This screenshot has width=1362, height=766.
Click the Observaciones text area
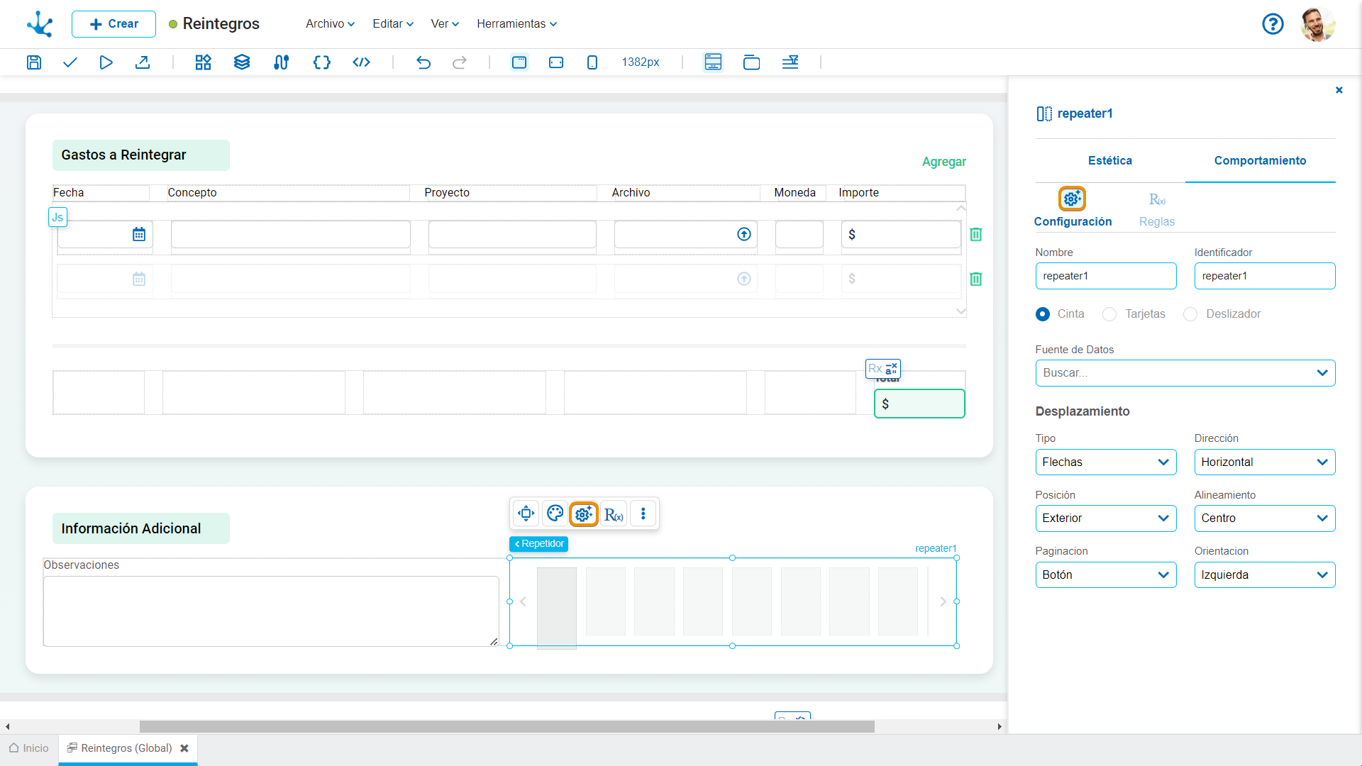(x=271, y=611)
